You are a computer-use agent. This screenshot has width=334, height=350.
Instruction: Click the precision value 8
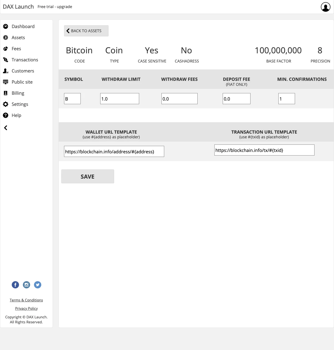pyautogui.click(x=320, y=51)
